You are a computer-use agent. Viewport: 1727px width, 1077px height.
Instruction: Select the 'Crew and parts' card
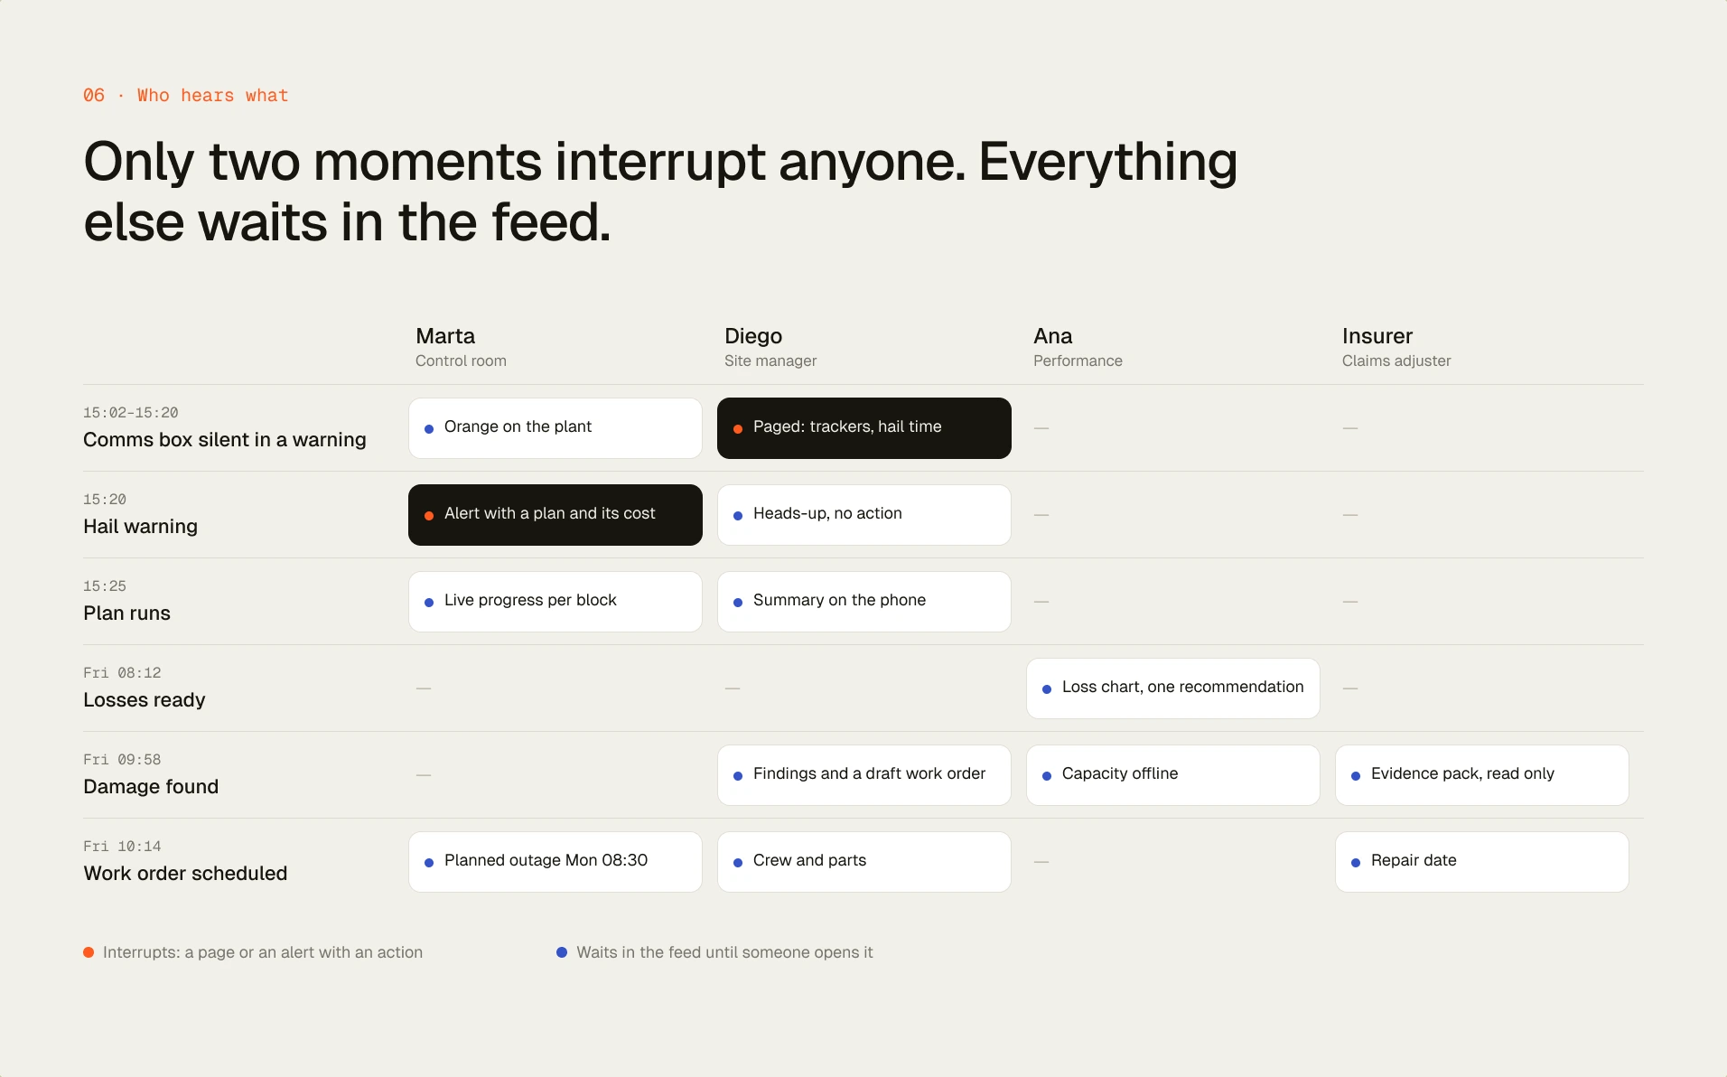(x=863, y=862)
